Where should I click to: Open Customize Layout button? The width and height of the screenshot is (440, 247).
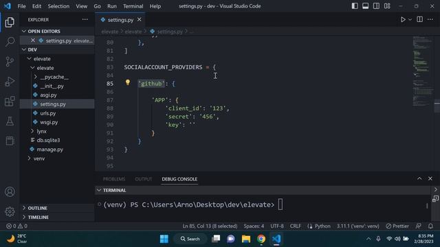coord(387,6)
